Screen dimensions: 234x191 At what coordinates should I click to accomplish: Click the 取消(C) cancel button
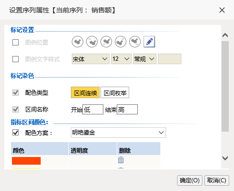(x=217, y=180)
